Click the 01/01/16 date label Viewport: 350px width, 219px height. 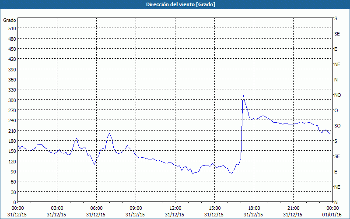[x=332, y=215]
